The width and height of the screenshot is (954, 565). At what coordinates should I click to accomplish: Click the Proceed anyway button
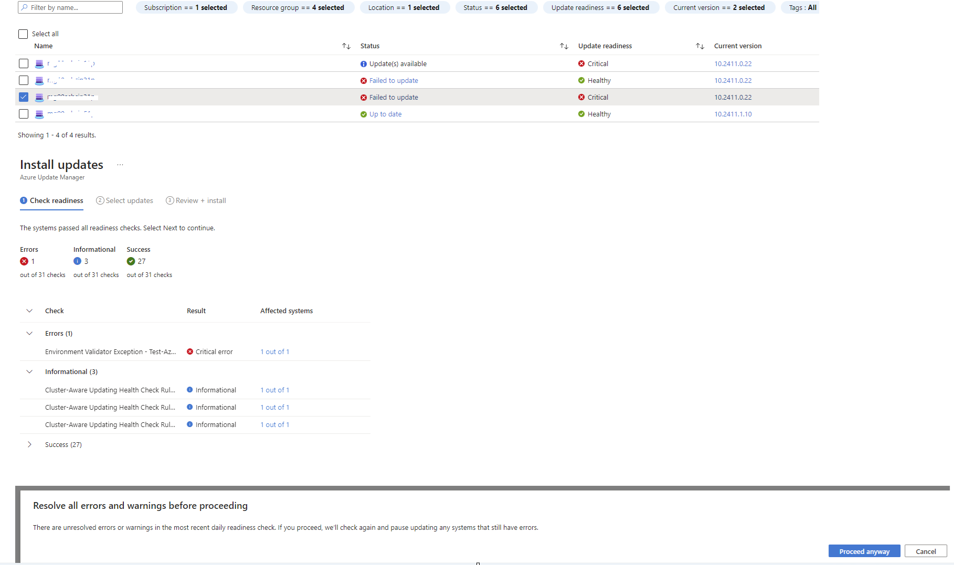[x=864, y=551]
